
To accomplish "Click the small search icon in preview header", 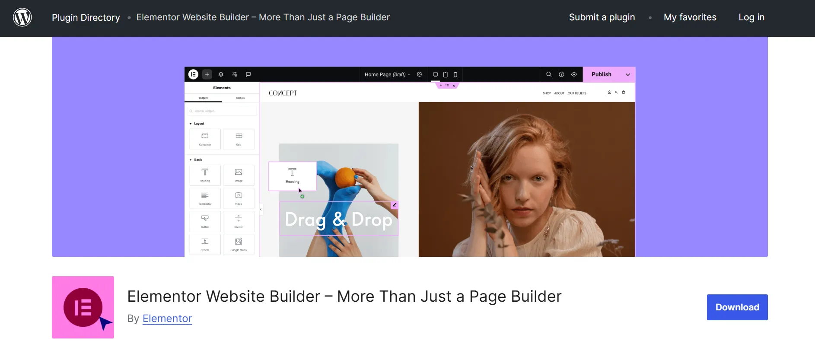I will (616, 92).
